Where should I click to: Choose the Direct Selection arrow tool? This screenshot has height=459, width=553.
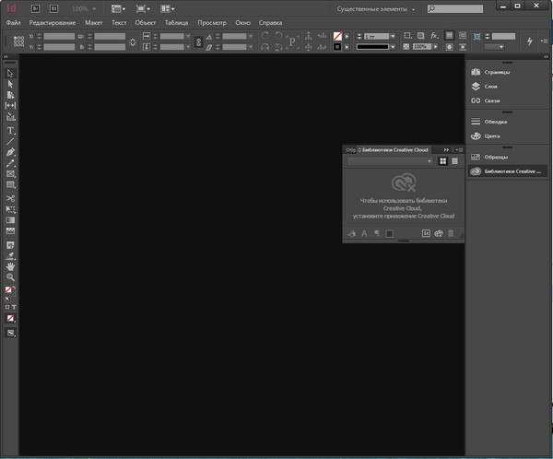point(11,84)
